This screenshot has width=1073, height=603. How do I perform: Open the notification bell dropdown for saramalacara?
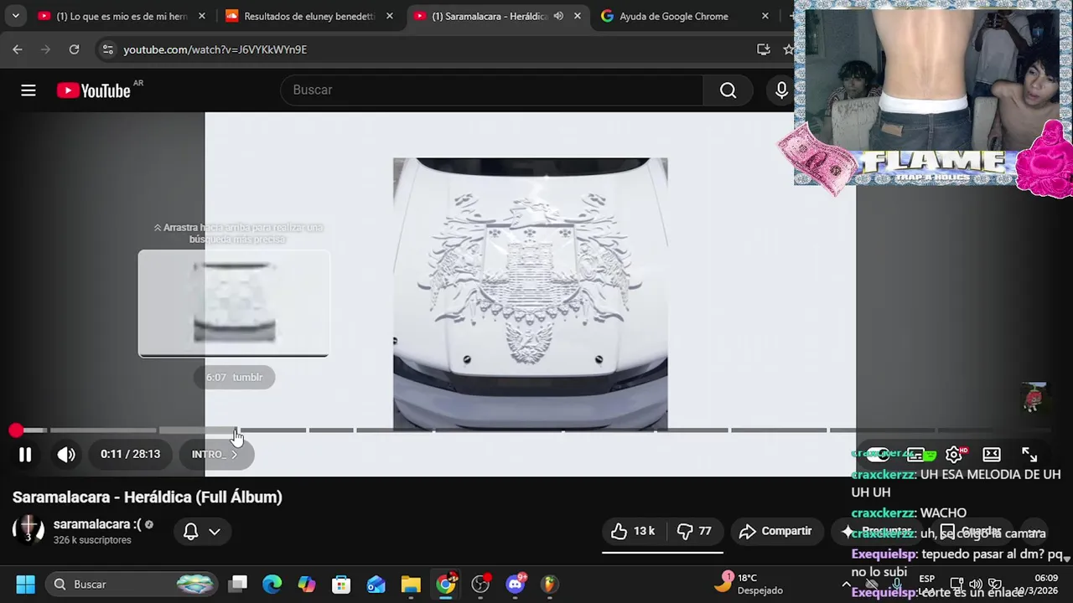pyautogui.click(x=201, y=531)
